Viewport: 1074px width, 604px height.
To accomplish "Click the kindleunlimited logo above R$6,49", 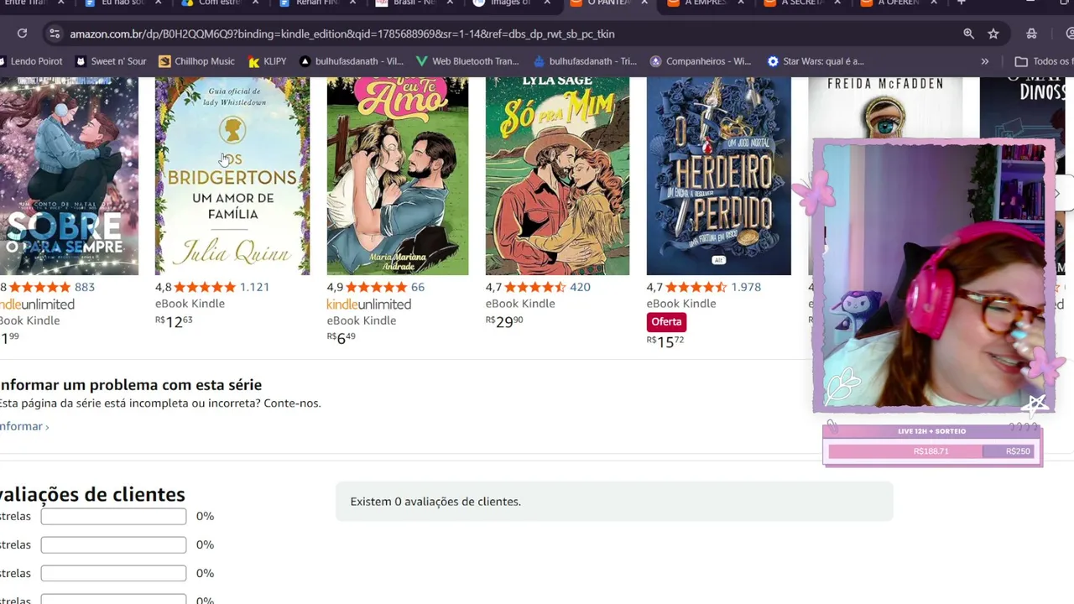I will [369, 305].
